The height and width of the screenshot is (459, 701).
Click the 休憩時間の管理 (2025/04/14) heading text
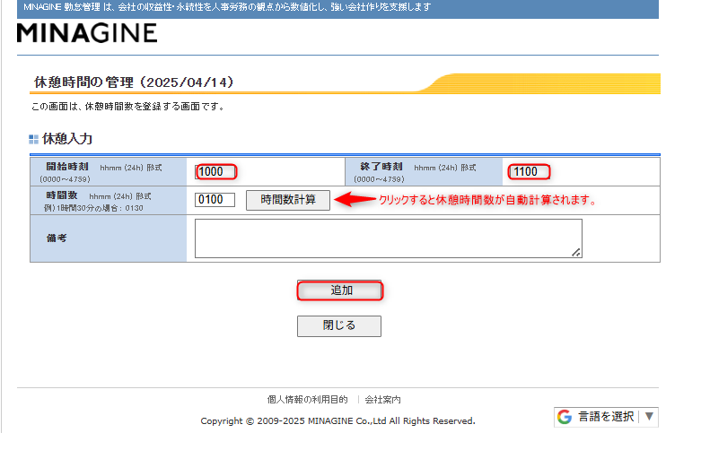[x=134, y=82]
